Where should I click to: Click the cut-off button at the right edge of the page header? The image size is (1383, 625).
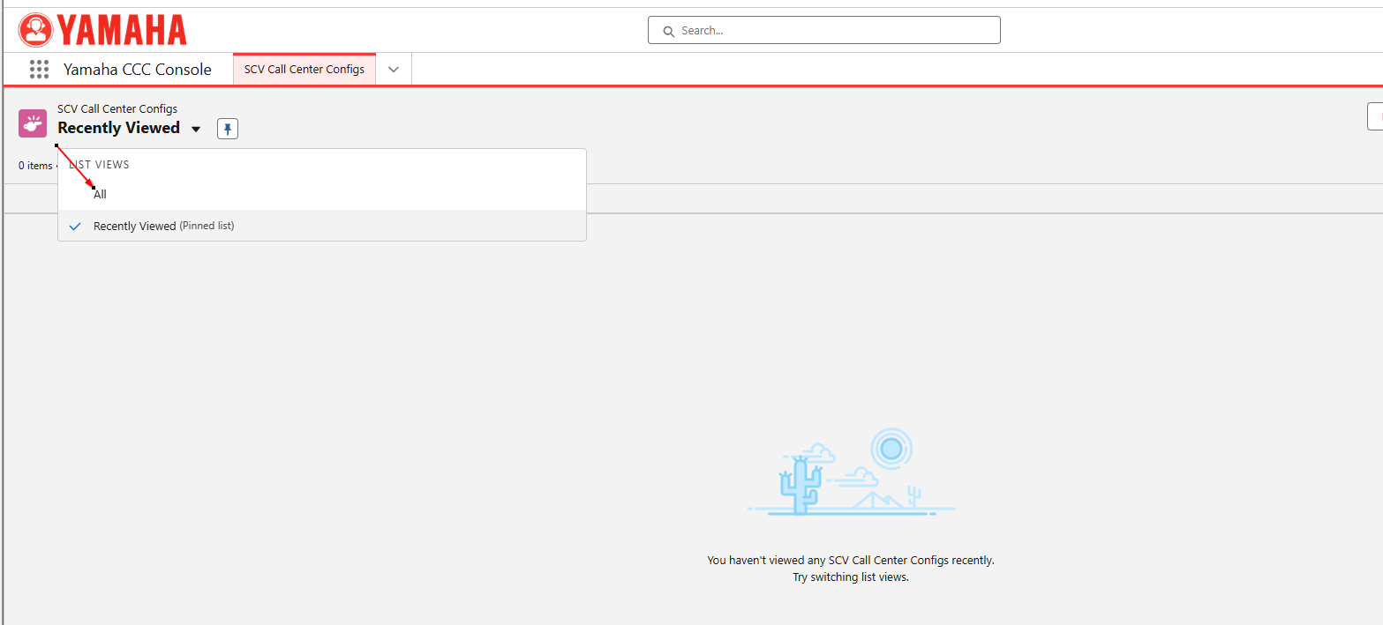(x=1375, y=116)
